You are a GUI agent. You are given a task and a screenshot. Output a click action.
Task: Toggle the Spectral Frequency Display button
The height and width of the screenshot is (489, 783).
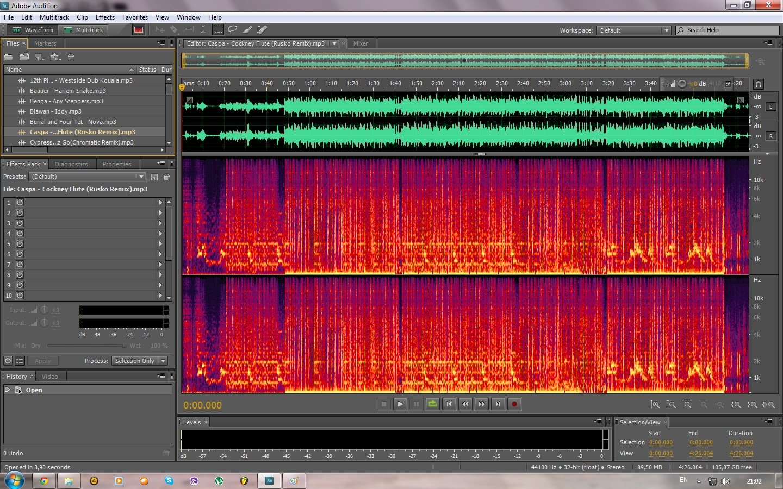(139, 30)
